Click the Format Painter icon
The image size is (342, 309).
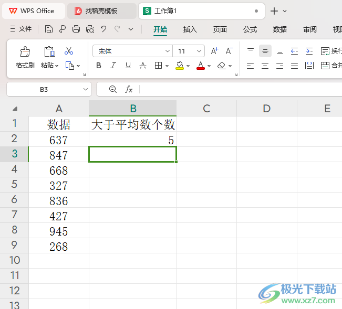click(25, 52)
